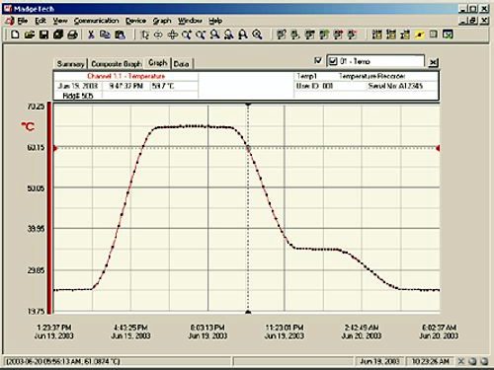Click the Serial No A12345 field

(x=395, y=86)
